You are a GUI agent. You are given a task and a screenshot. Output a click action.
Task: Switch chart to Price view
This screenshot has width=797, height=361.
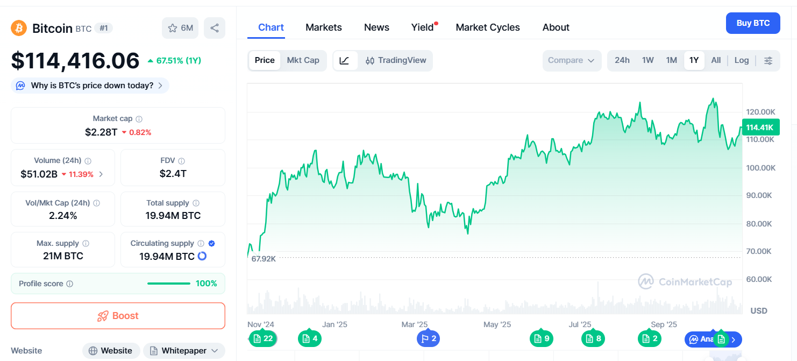coord(265,60)
